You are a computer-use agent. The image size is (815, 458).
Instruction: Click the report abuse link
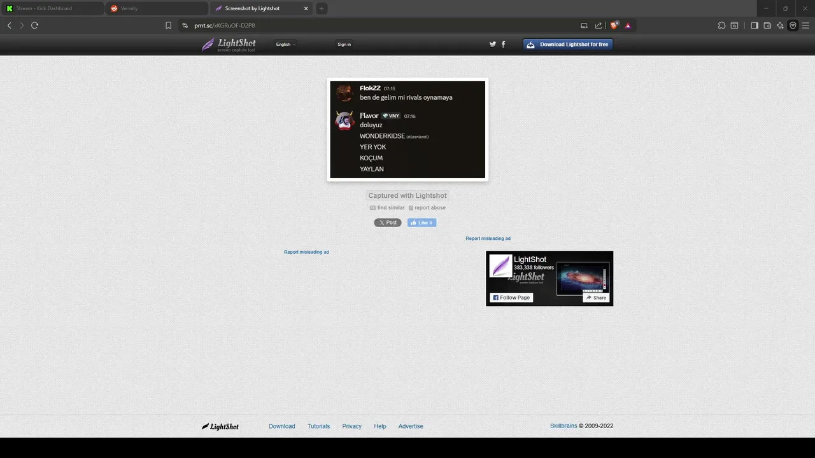[427, 208]
